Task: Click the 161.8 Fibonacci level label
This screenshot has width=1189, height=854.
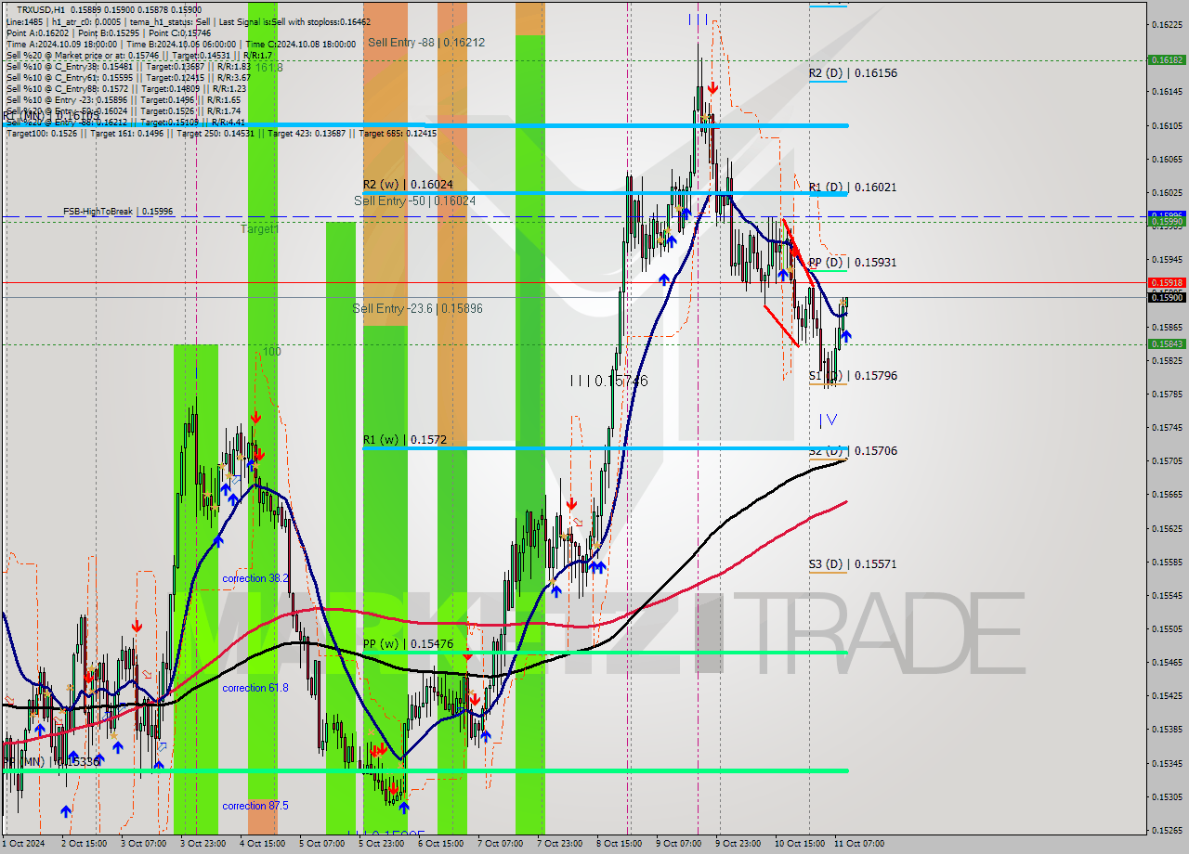Action: pyautogui.click(x=268, y=68)
